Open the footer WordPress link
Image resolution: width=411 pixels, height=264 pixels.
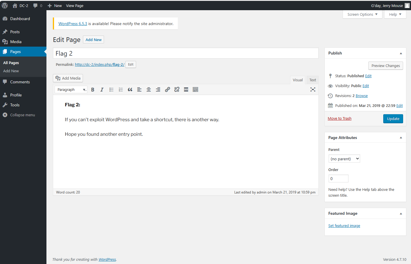tap(107, 259)
